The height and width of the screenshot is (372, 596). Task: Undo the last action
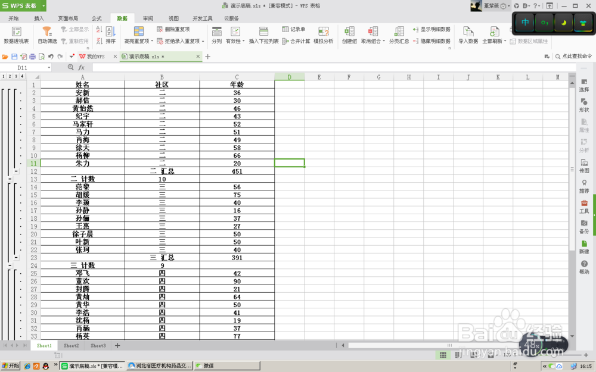click(x=51, y=57)
